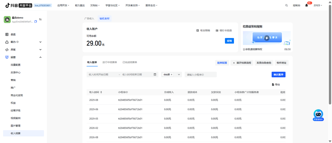Click the 小程序ID search input field
This screenshot has height=143, width=332.
[200, 74]
